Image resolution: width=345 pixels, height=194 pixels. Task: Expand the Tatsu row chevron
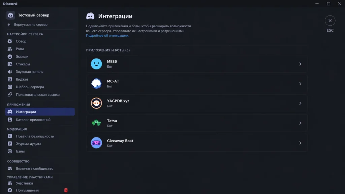[x=300, y=123]
